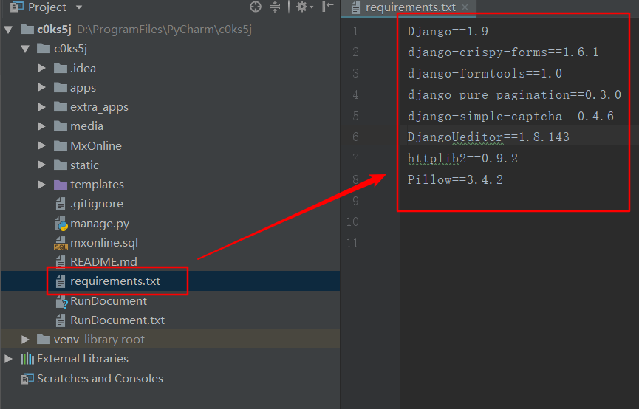Click the README.md file icon

[61, 262]
